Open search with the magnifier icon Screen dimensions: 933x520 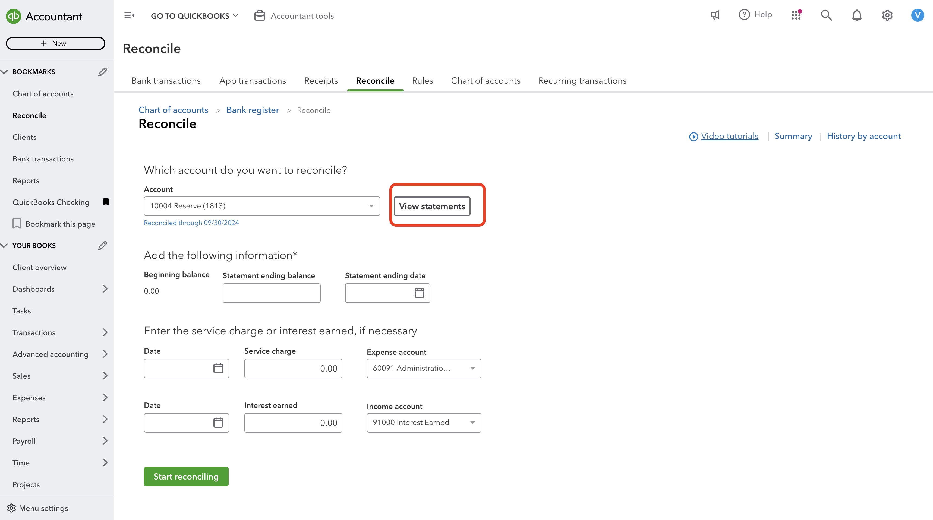[x=826, y=15]
